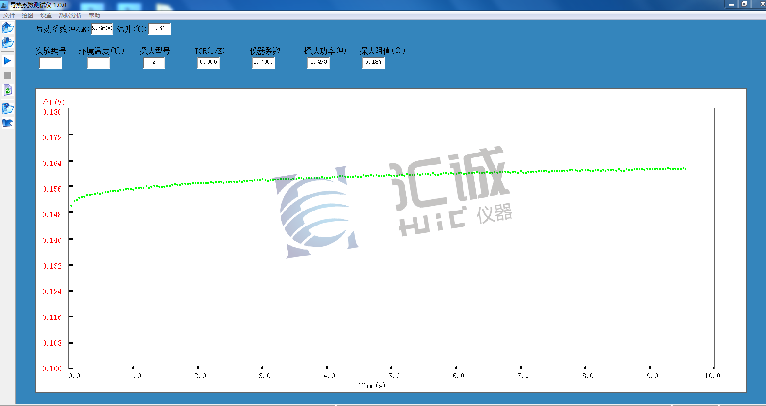Click the folder icon with question mark

[7, 108]
